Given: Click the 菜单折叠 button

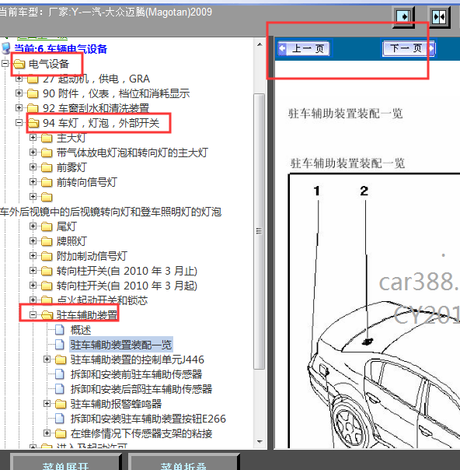Looking at the screenshot, I should [x=183, y=463].
